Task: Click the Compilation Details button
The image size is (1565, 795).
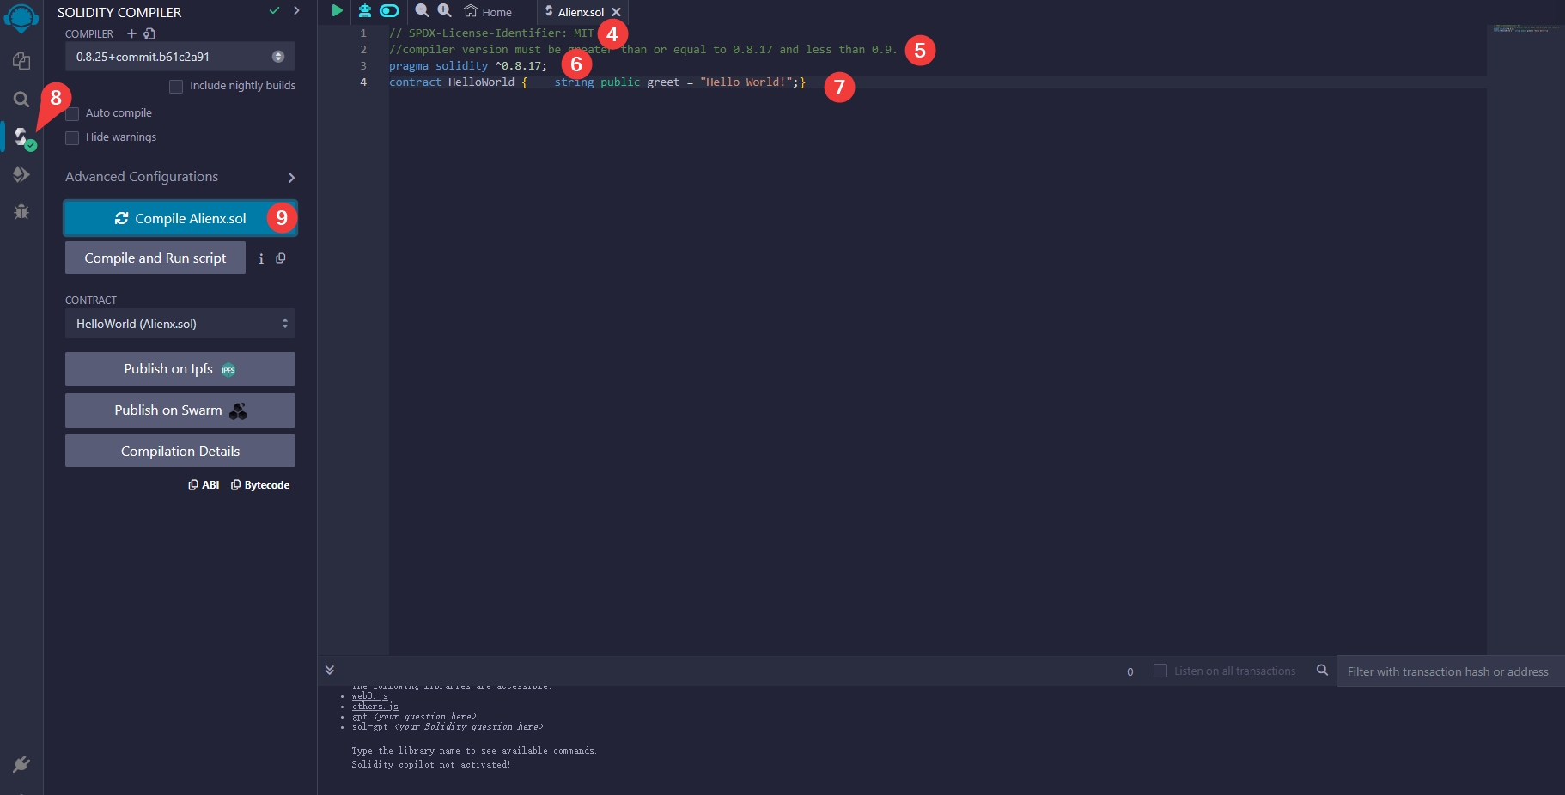Action: tap(180, 451)
